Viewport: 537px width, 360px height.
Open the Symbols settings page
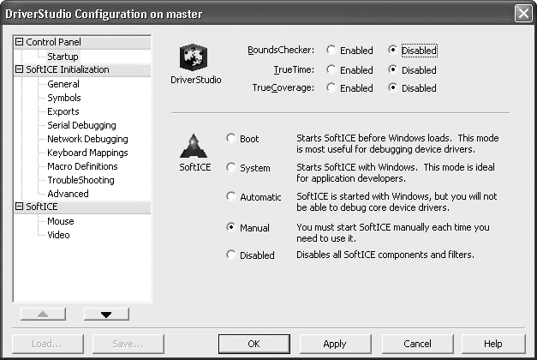[63, 98]
